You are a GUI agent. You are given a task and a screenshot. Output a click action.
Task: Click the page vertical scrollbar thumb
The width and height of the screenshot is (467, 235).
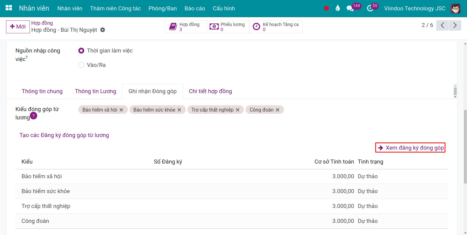coord(465,146)
